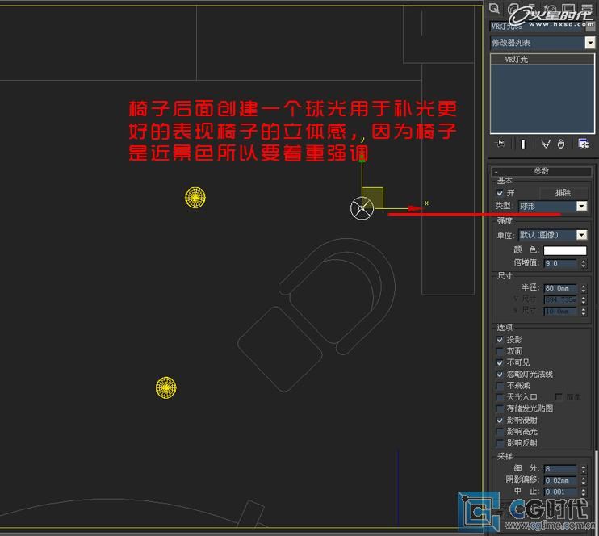Click the 基本 group label
The width and height of the screenshot is (599, 536).
pyautogui.click(x=505, y=180)
